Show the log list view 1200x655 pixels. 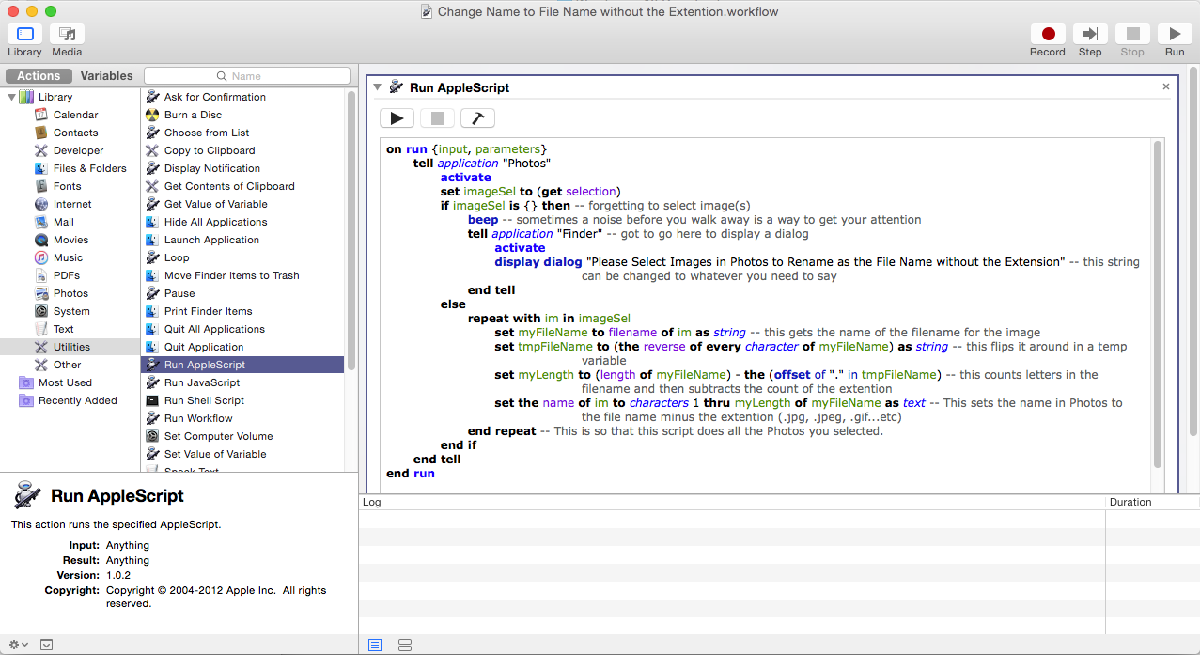(x=375, y=645)
